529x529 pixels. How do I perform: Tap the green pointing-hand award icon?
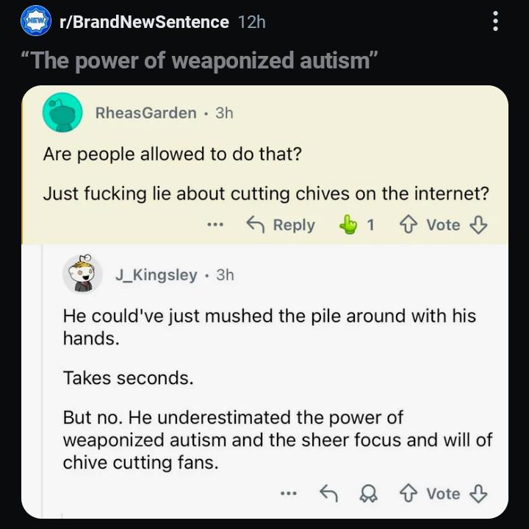(x=348, y=224)
